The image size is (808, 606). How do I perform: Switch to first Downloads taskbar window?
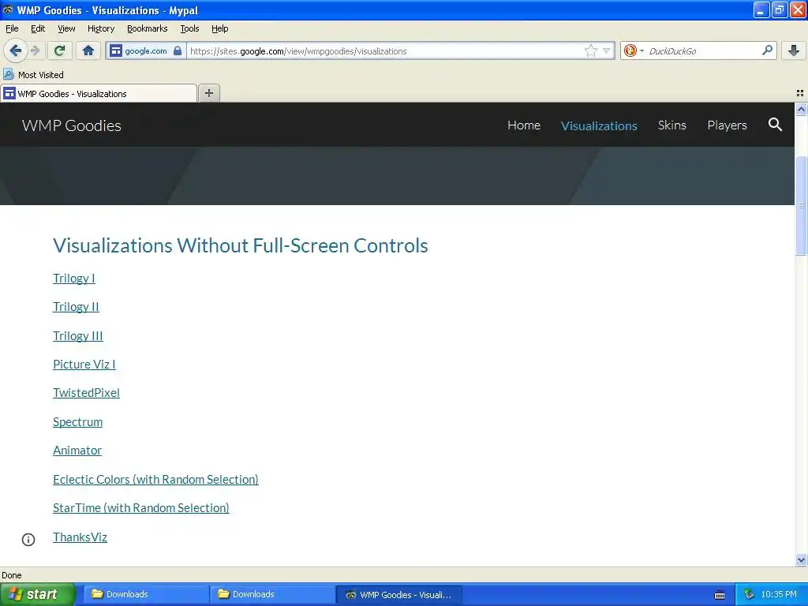145,594
